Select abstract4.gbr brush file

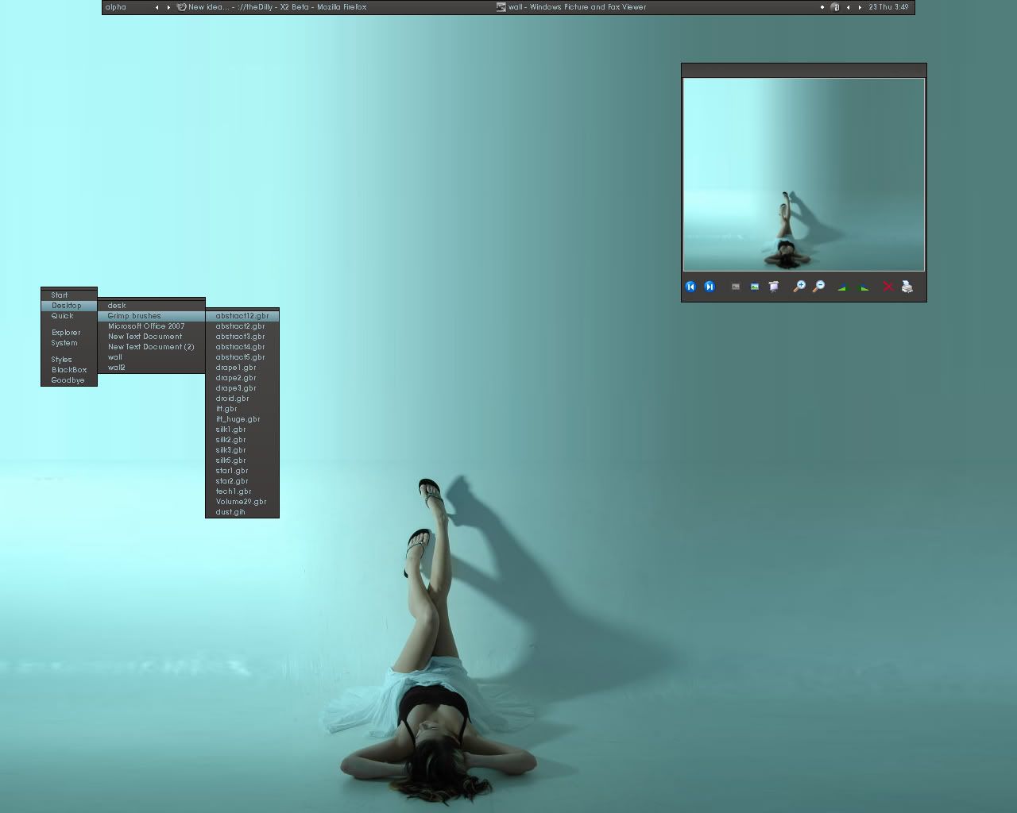(x=242, y=347)
